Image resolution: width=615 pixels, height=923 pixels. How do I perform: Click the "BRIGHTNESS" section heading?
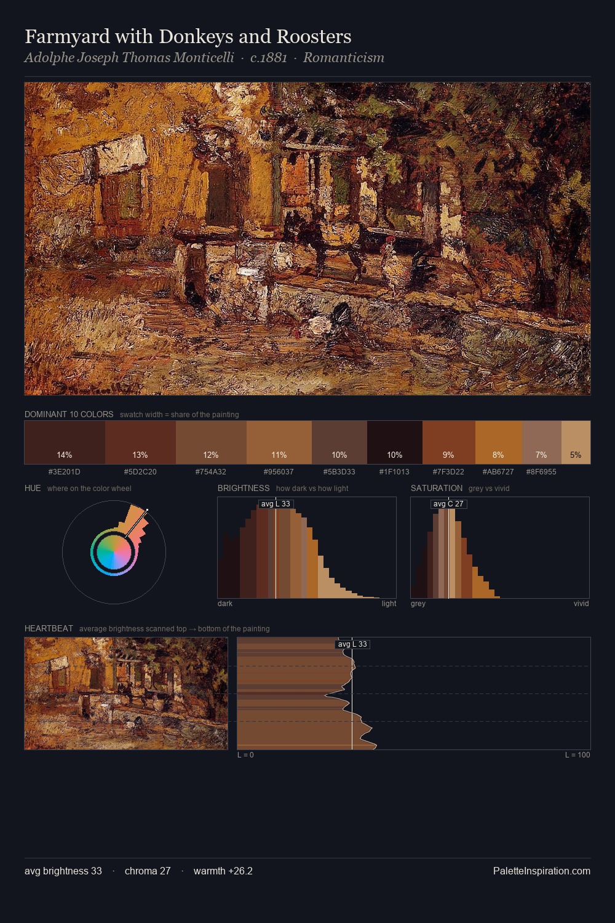coord(244,488)
